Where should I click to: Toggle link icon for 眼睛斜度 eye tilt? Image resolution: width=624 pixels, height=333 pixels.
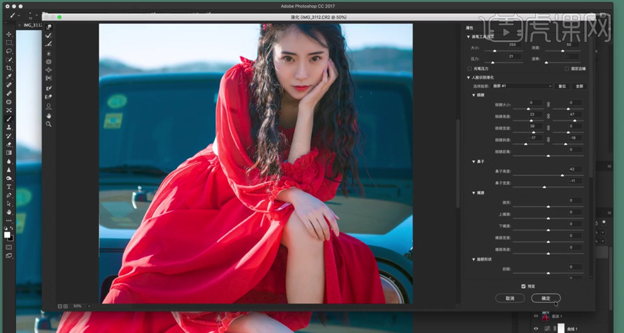coord(548,140)
